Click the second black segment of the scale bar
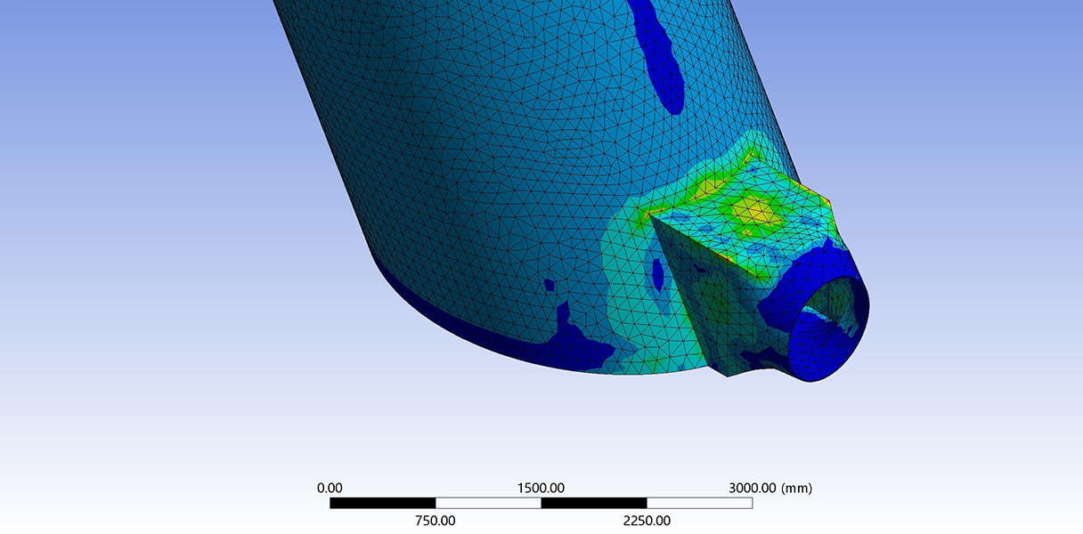This screenshot has height=534, width=1083. 594,503
